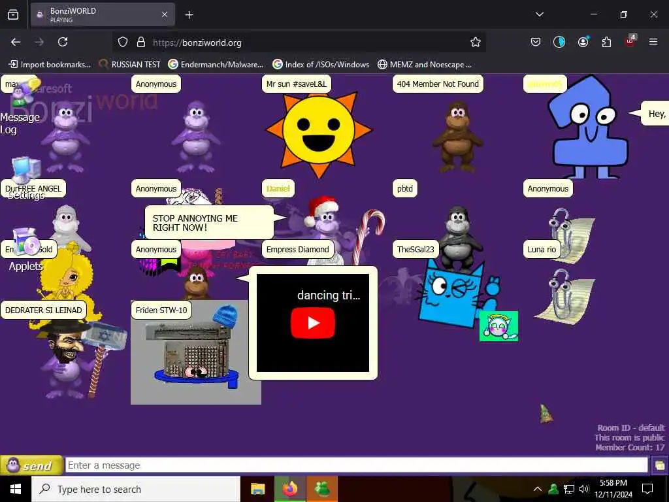
Task: Click the green angel emoji image
Action: coord(498,326)
